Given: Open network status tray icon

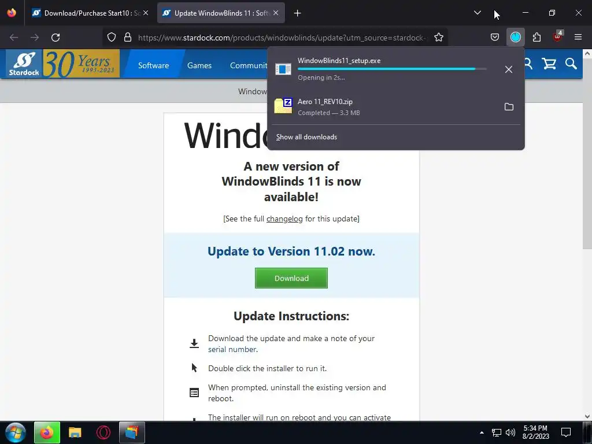Looking at the screenshot, I should 497,432.
